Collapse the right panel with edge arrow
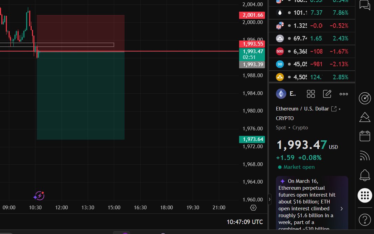374x234 pixels. tap(269, 199)
